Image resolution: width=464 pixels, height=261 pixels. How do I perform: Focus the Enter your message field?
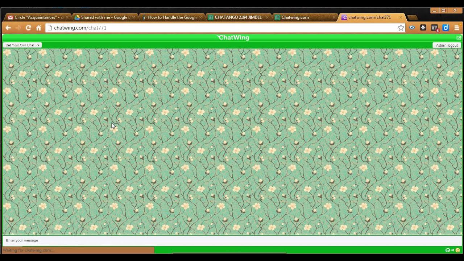point(232,240)
